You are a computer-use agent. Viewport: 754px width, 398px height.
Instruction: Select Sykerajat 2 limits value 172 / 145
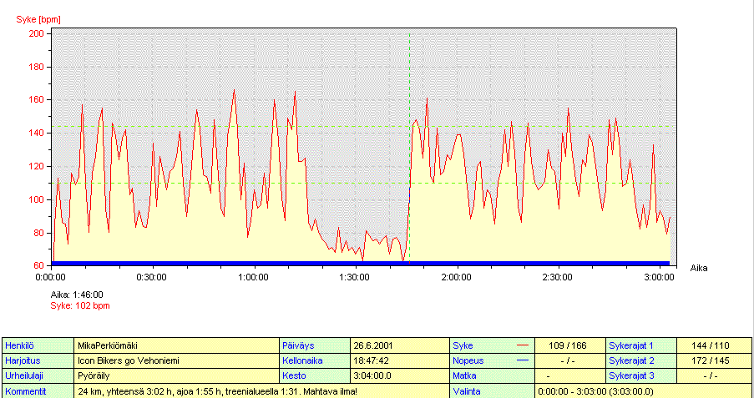click(712, 360)
